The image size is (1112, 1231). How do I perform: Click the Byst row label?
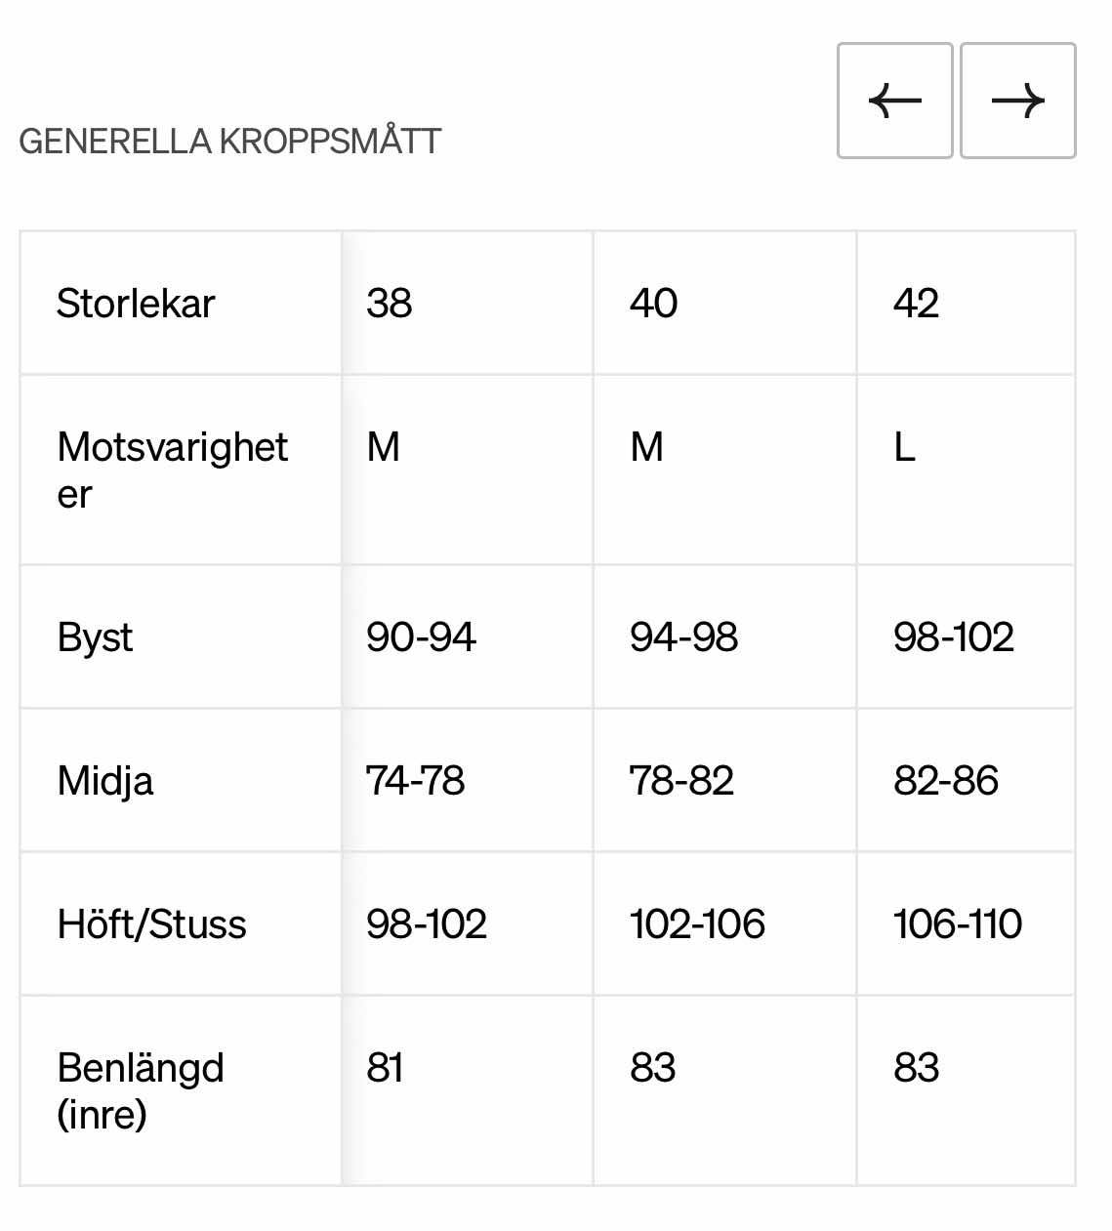95,638
